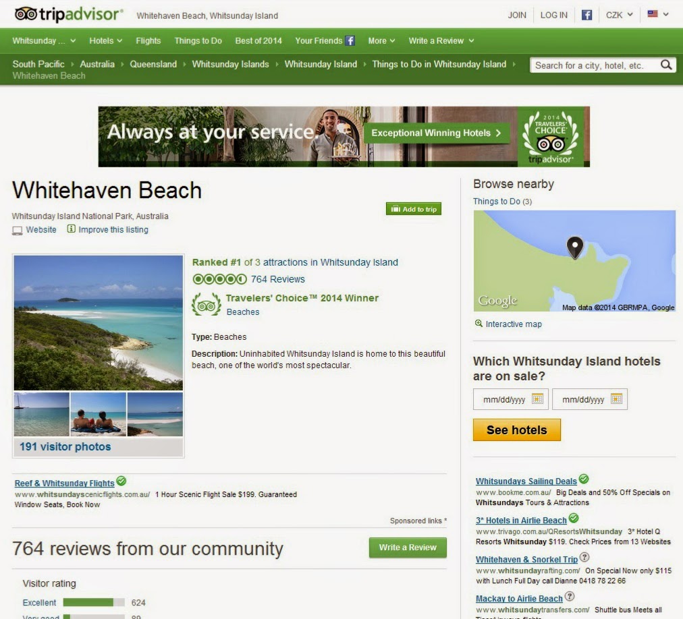Go to Whitsunday Island breadcrumb
The width and height of the screenshot is (683, 619).
click(x=321, y=64)
